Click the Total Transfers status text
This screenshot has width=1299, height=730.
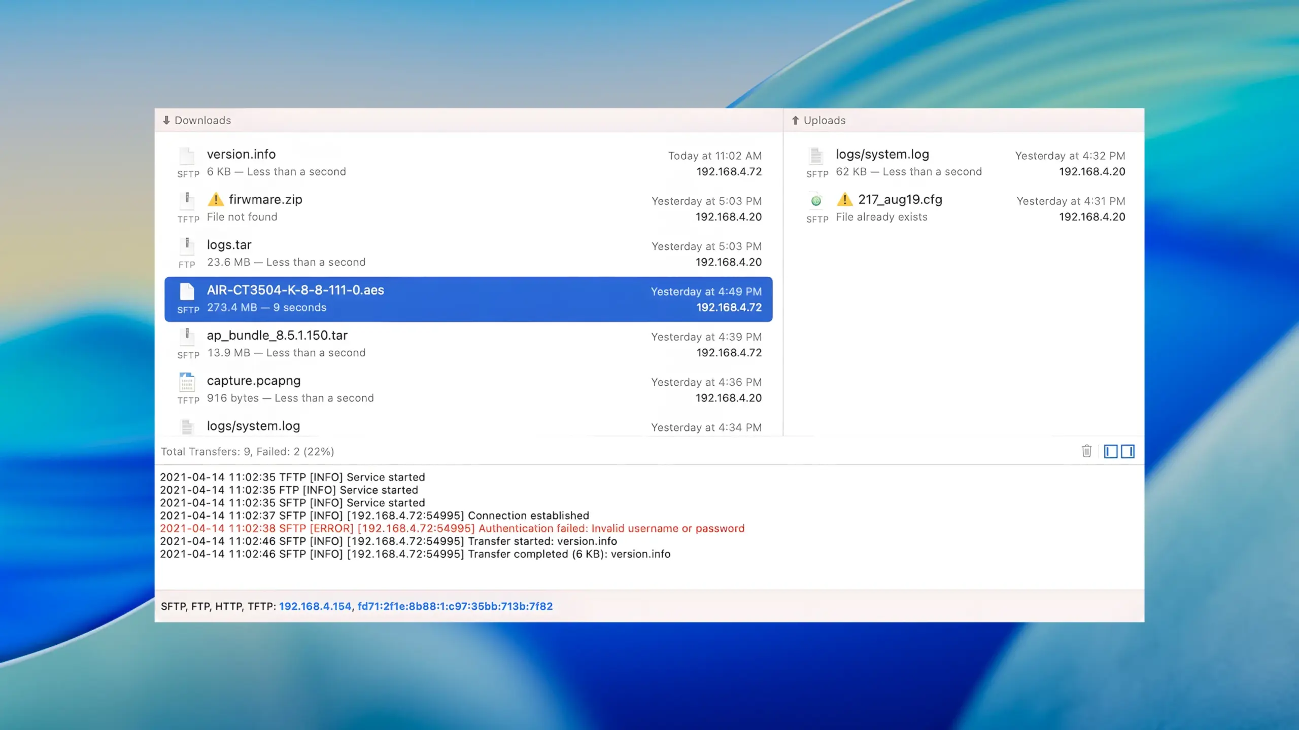(248, 451)
